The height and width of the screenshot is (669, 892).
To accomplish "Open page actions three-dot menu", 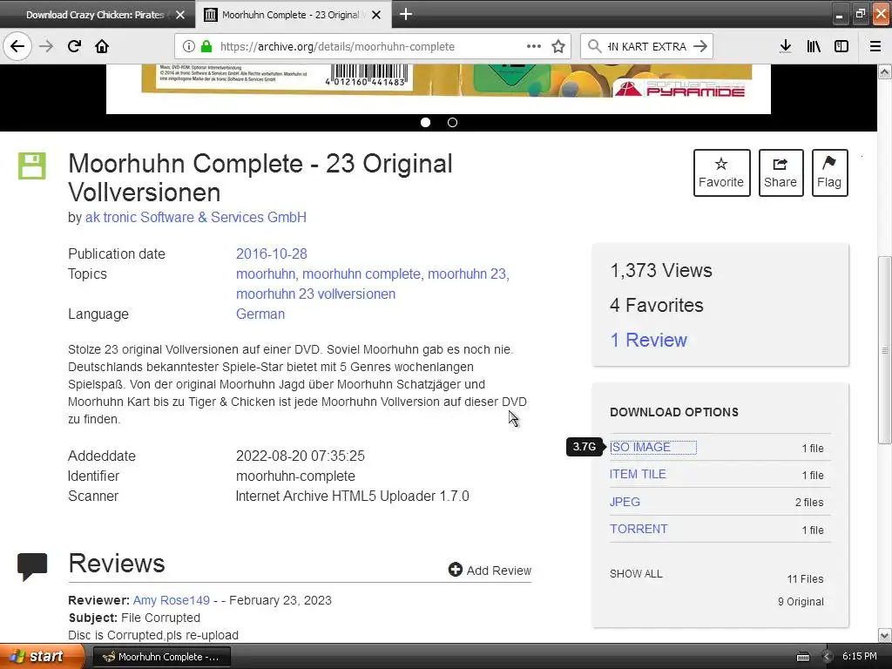I will coord(534,46).
